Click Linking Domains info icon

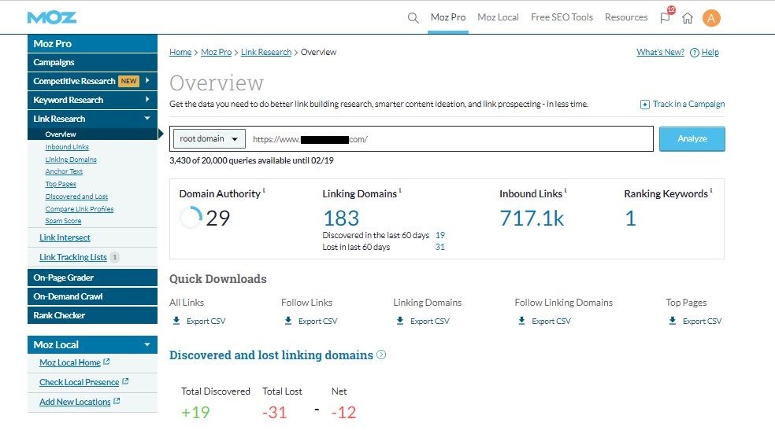coord(400,190)
